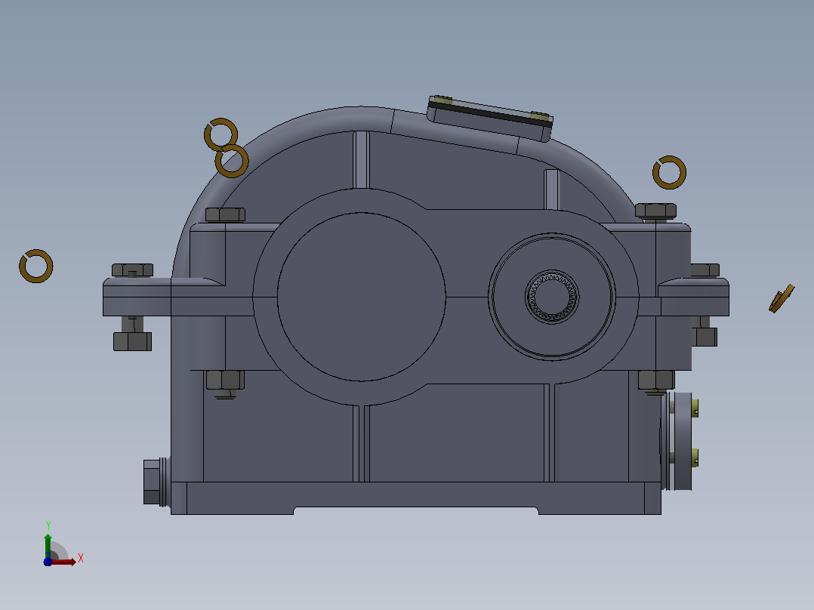
Task: Select the tilted washer at far right
Action: tap(782, 298)
